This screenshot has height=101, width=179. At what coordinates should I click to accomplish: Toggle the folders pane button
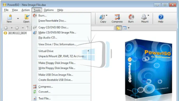(x=119, y=28)
